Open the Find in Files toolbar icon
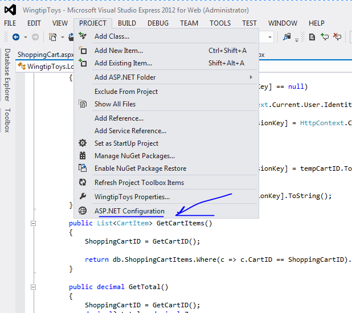The height and width of the screenshot is (313, 352). coord(287,37)
